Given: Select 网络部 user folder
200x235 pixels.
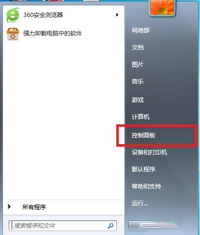Looking at the screenshot, I should pos(141,31).
